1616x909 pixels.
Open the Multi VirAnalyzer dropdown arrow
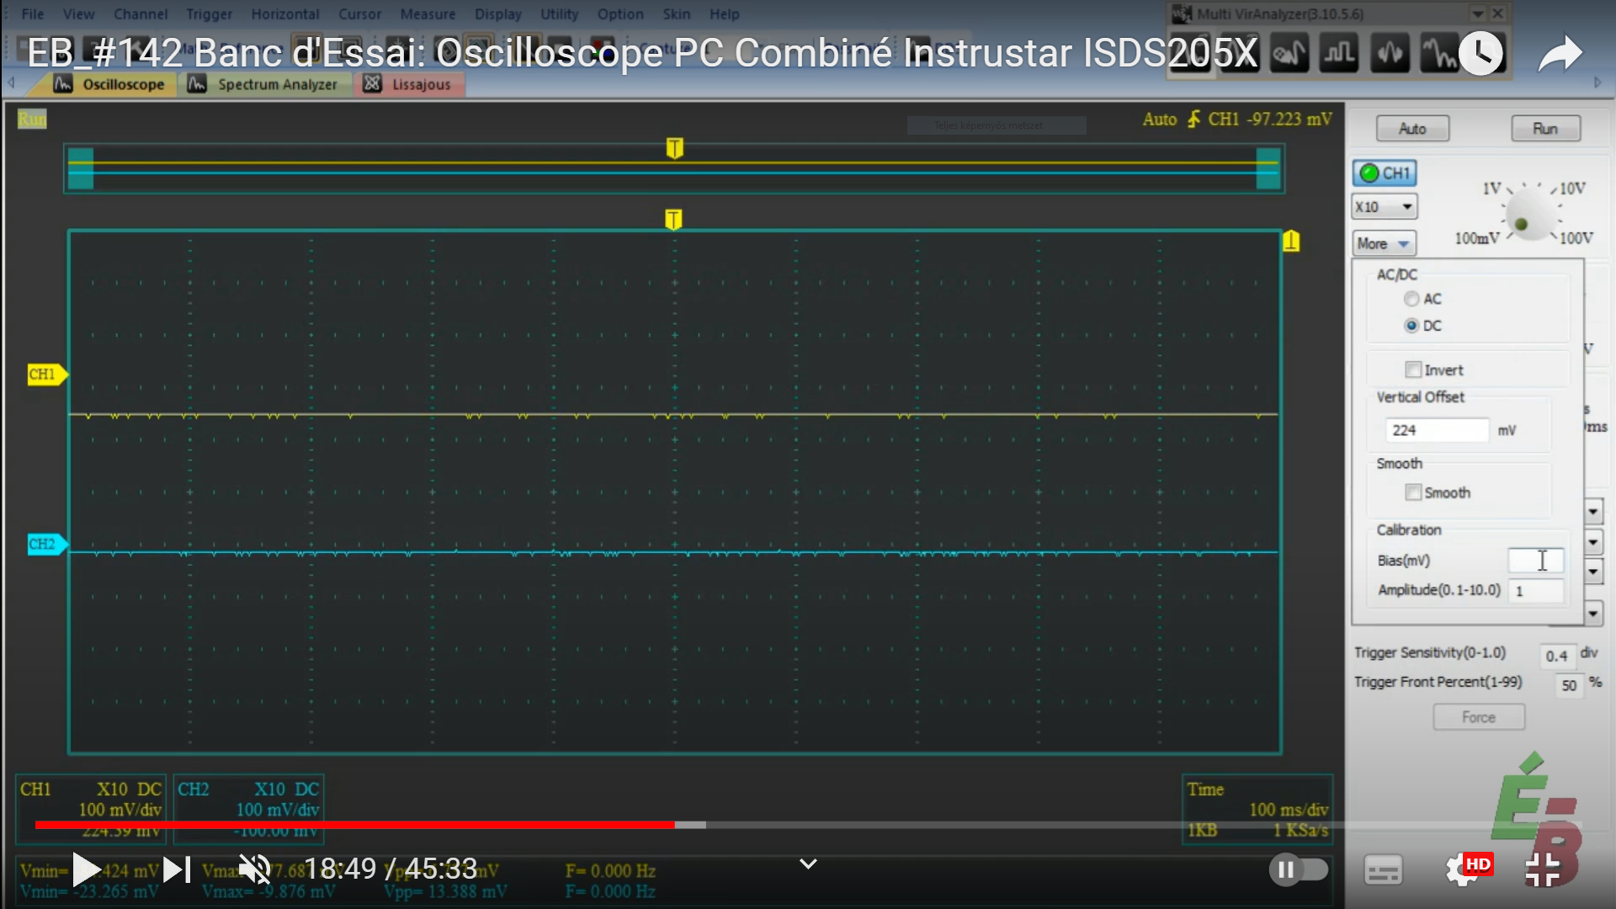tap(1477, 13)
